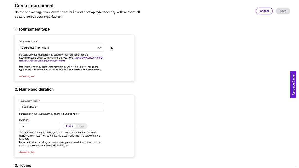Click inside the Tournament name field

[61, 107]
